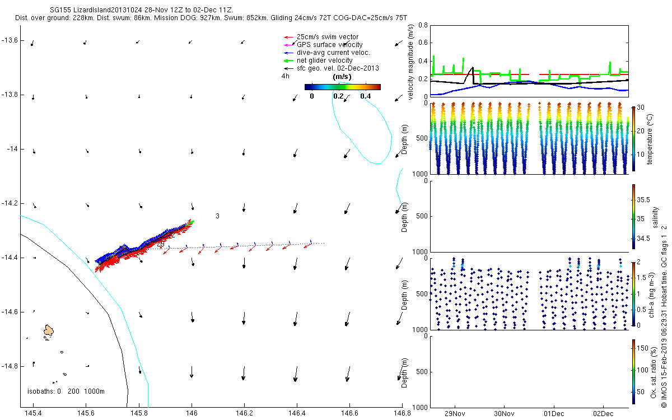Screen dimensions: 672x420
Task: Click the 'isobaths: 0 200 1000m' note
Action: (66, 391)
